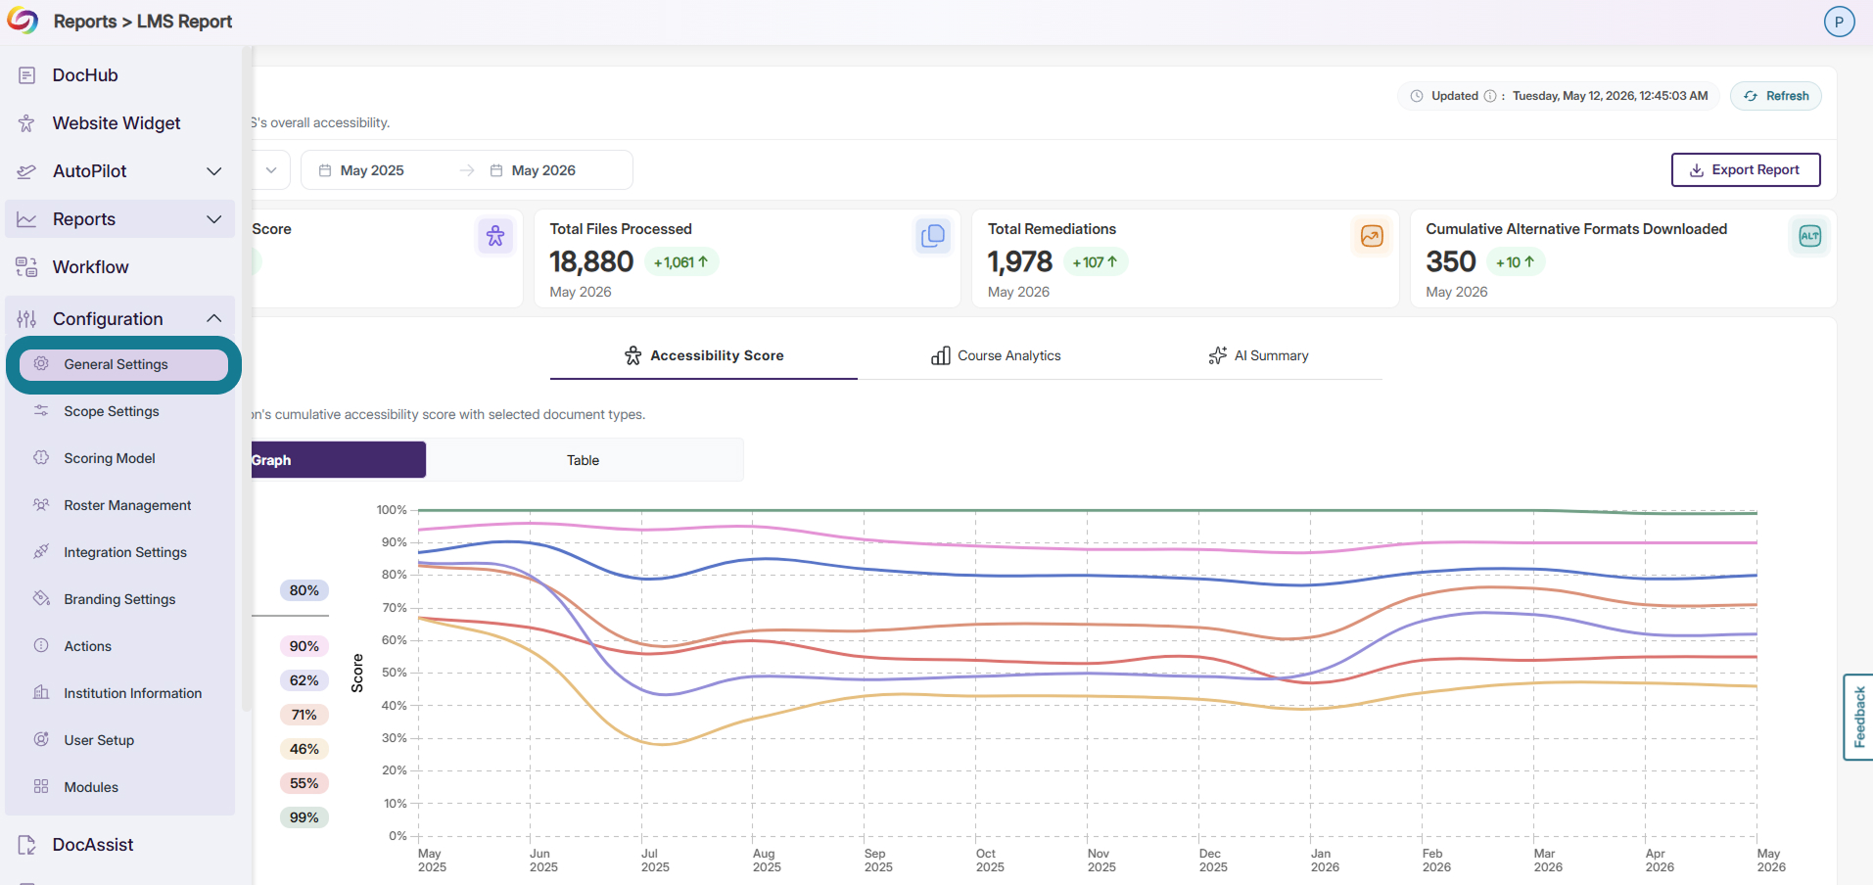Click the Total Files Processed copy icon
The image size is (1873, 885).
(x=933, y=236)
